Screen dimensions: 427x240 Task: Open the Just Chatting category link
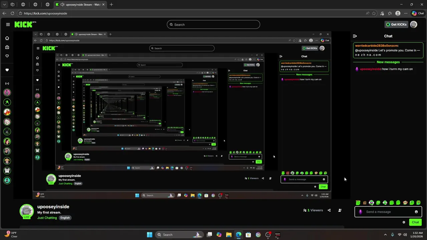click(x=47, y=218)
